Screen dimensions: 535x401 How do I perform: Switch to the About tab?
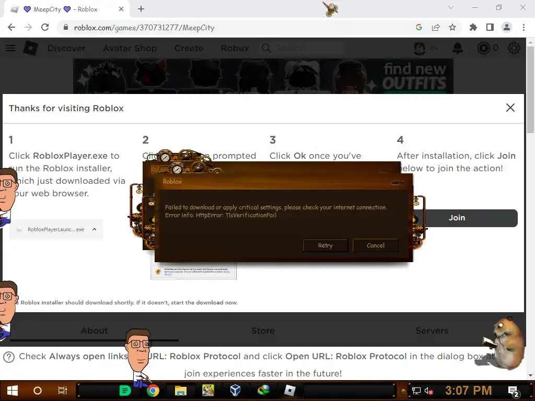pyautogui.click(x=94, y=331)
